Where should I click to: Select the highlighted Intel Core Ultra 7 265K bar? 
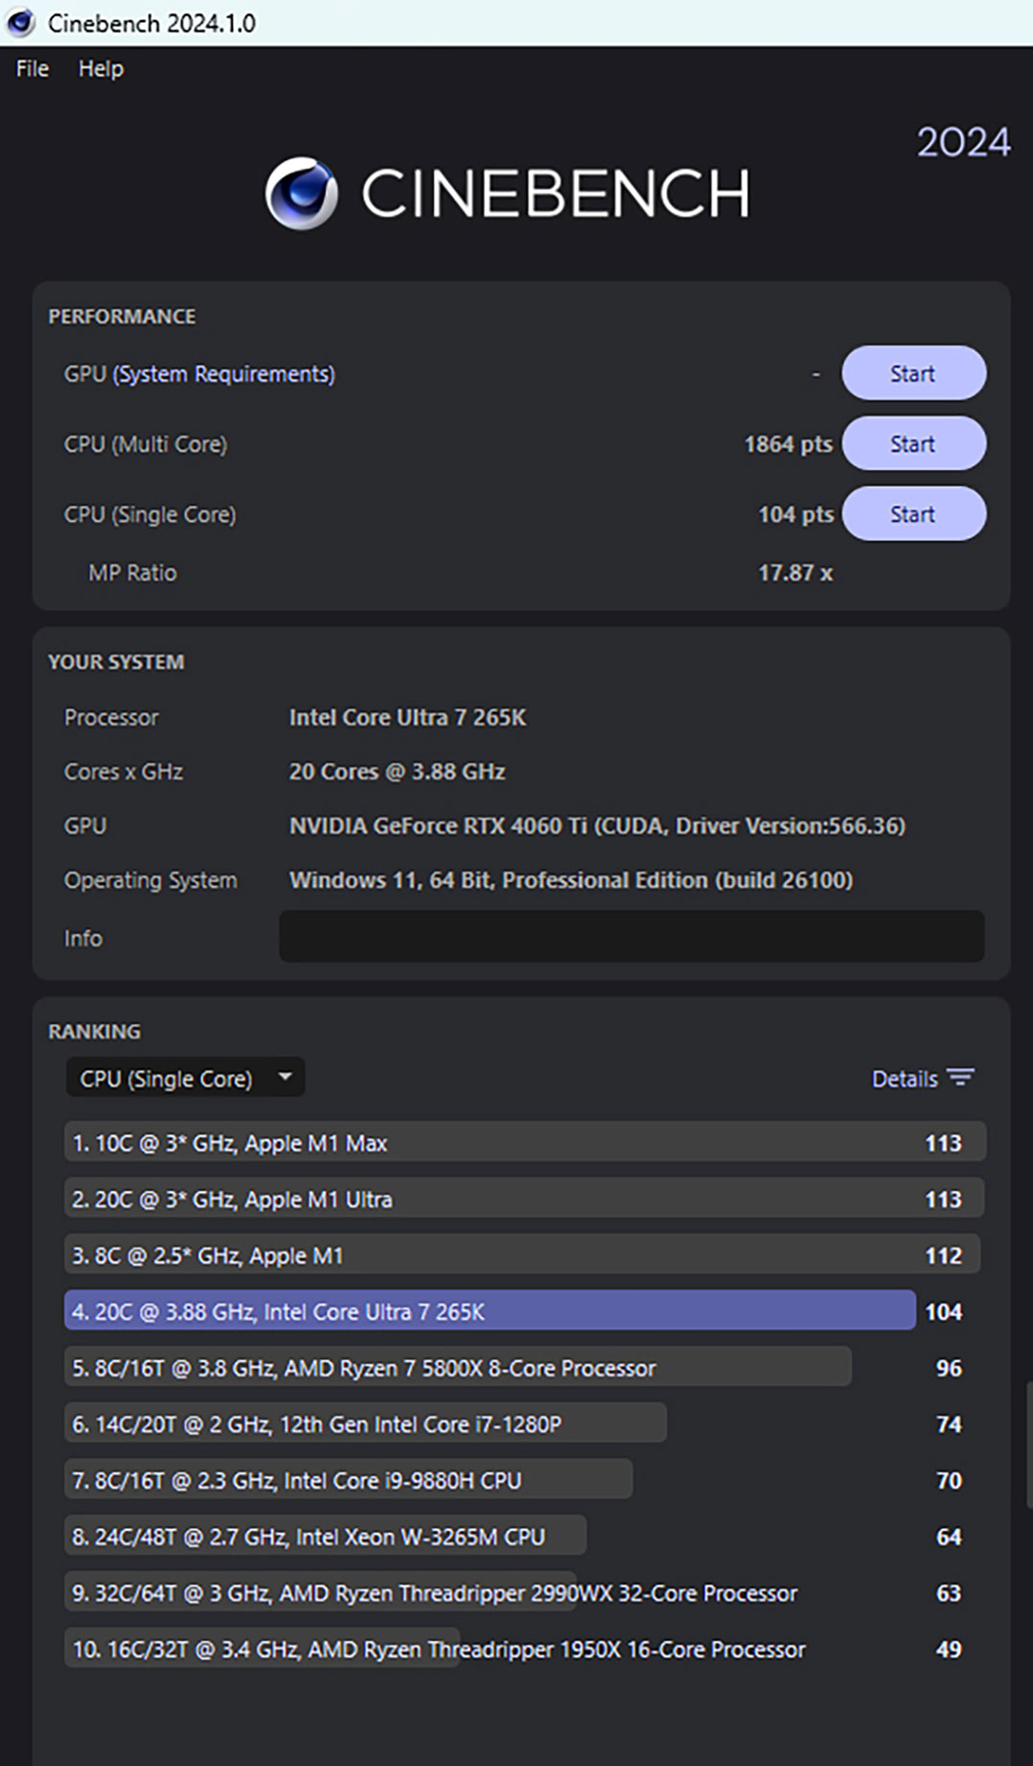[x=489, y=1311]
